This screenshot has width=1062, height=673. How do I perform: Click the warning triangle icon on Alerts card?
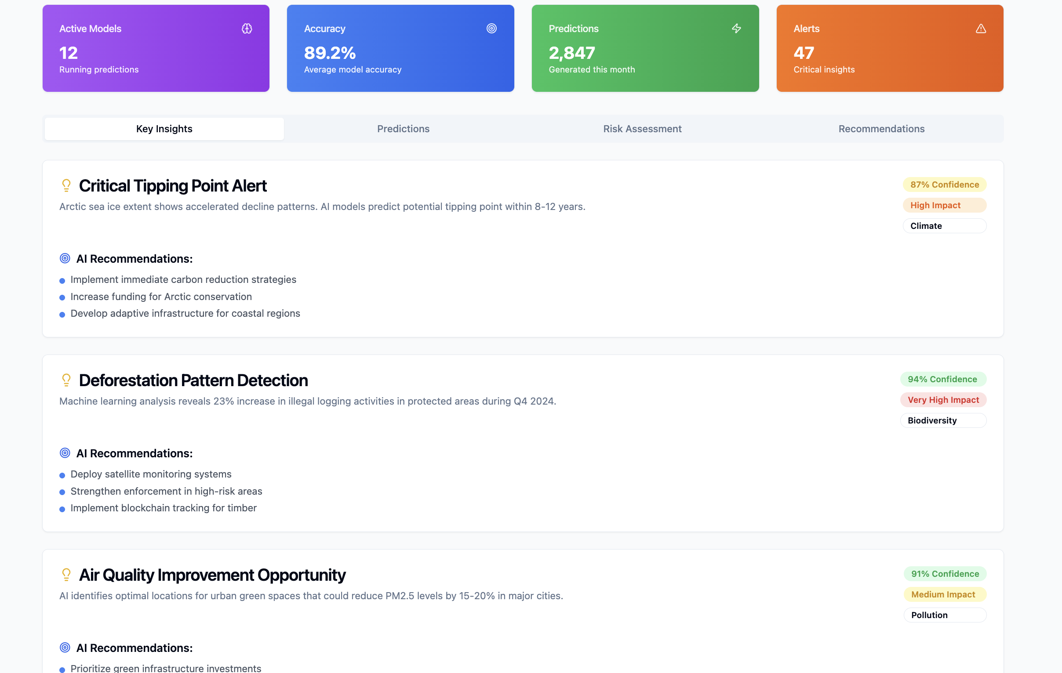pyautogui.click(x=980, y=29)
